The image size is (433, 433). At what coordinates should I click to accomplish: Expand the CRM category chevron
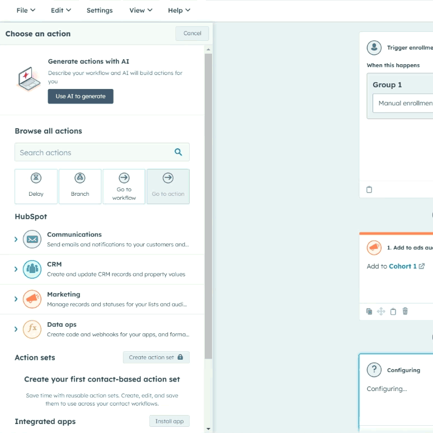[x=16, y=269]
